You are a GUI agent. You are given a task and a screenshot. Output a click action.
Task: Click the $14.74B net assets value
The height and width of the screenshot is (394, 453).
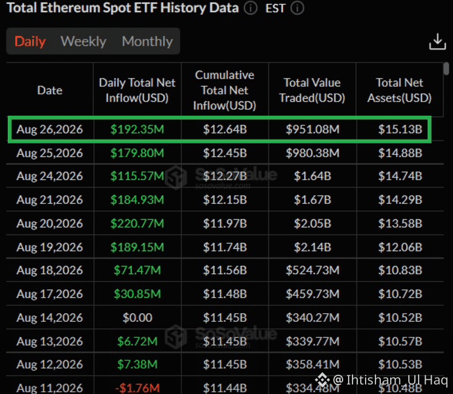point(400,176)
